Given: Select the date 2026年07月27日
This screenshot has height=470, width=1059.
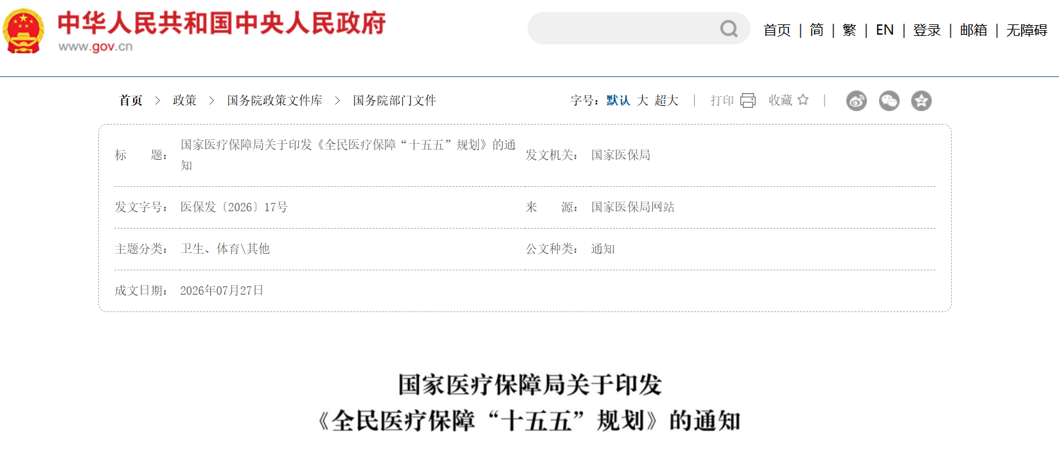Looking at the screenshot, I should coord(222,290).
